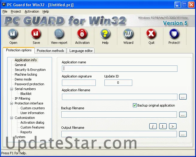Select Application info in the tree

pos(26,60)
